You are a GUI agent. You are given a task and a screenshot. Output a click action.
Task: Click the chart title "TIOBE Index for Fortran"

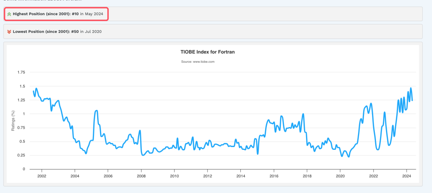coord(208,52)
